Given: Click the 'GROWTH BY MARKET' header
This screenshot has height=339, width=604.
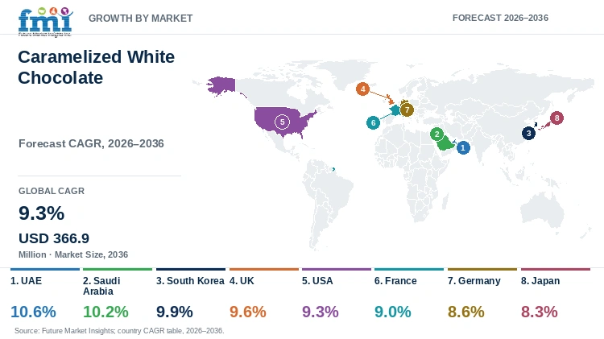Looking at the screenshot, I should [141, 18].
